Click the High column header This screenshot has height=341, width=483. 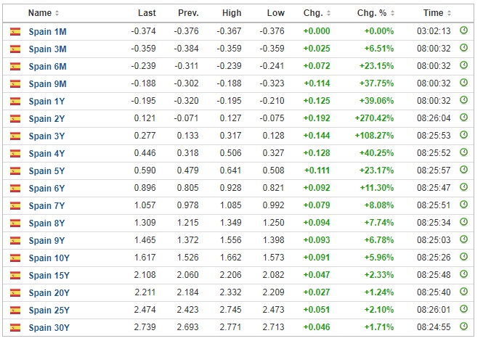point(232,13)
